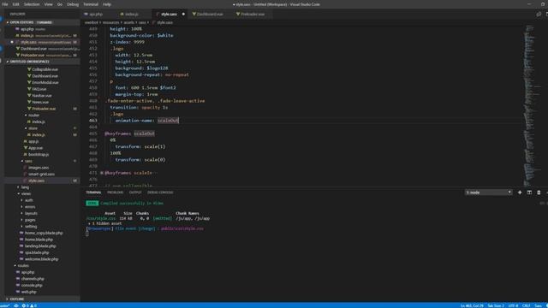This screenshot has width=548, height=308.
Task: Change UTF-8 encoding in status bar
Action: 513,305
